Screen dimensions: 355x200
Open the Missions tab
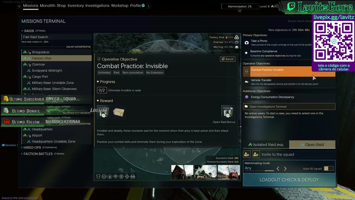30,6
